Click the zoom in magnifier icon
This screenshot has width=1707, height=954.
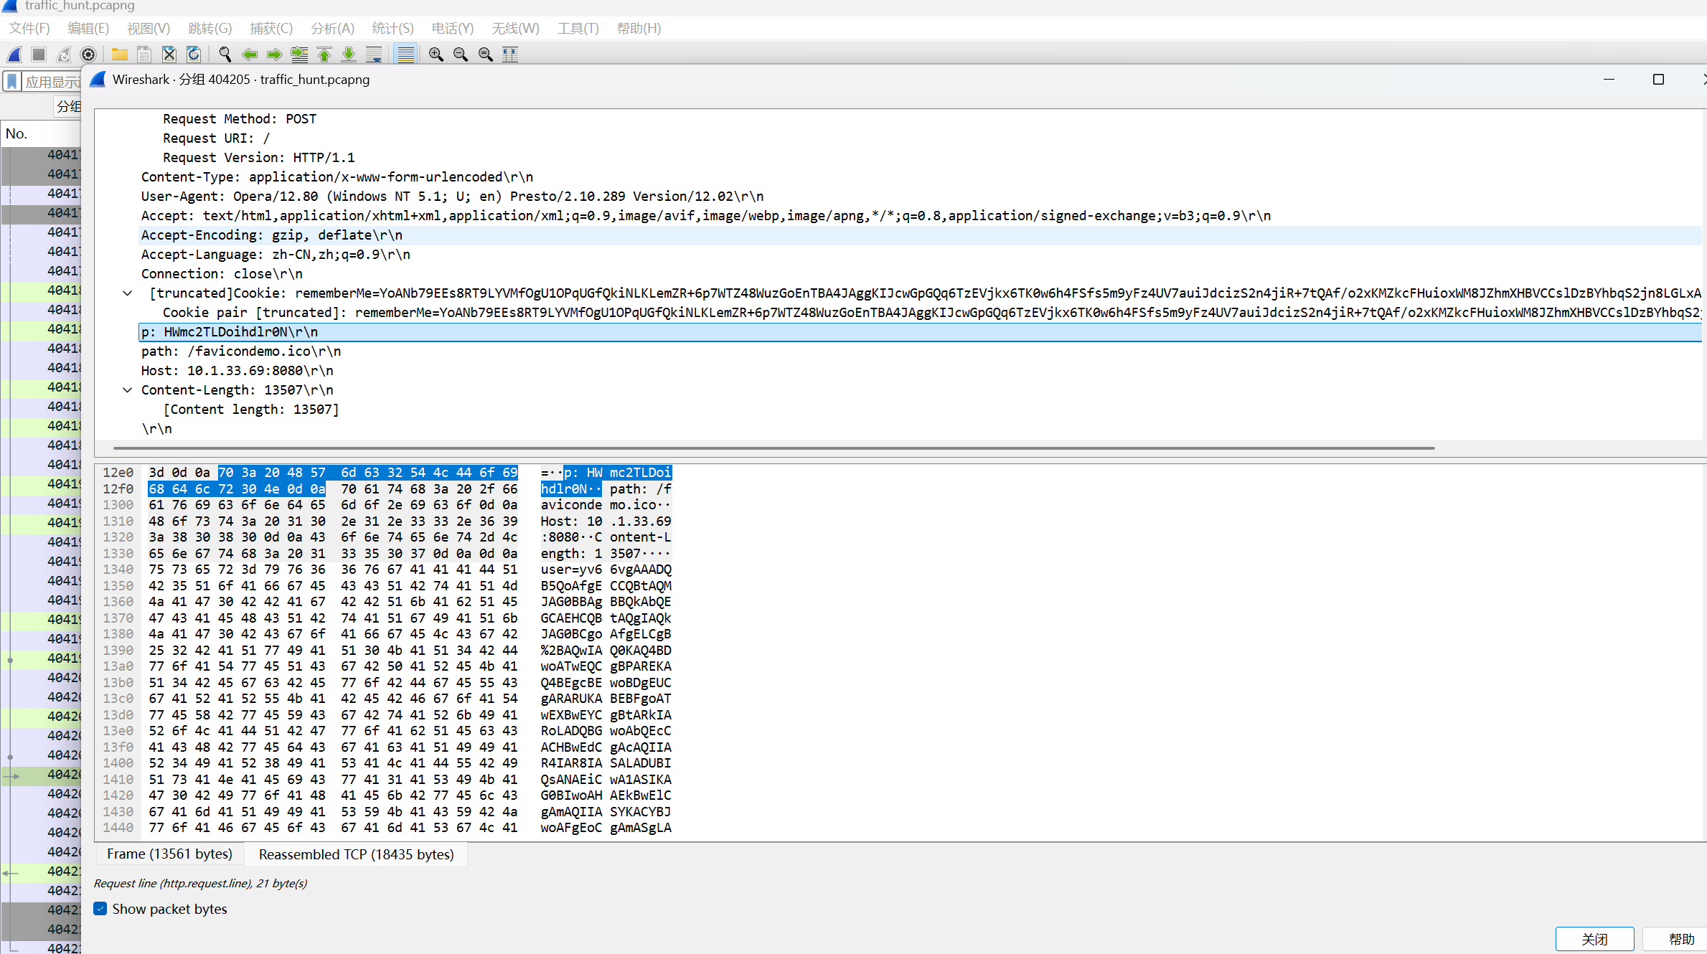[x=436, y=55]
